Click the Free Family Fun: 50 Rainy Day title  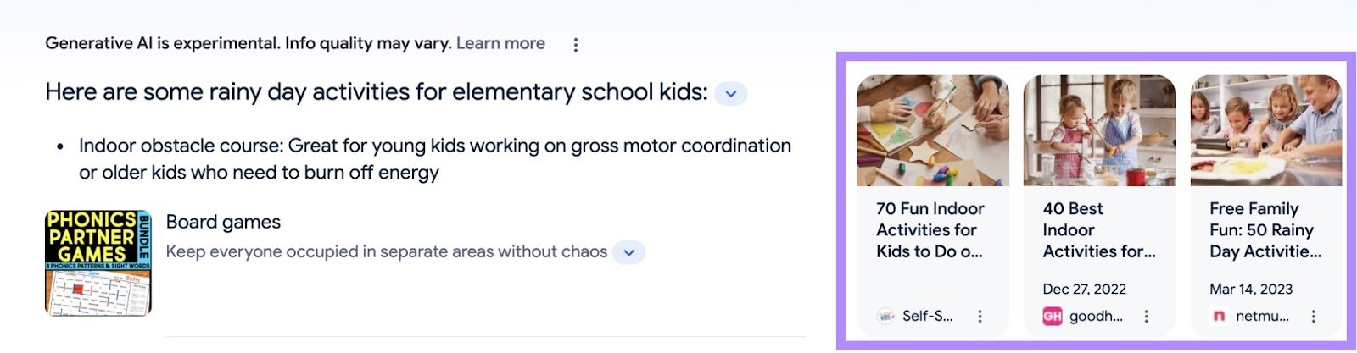[x=1264, y=229]
